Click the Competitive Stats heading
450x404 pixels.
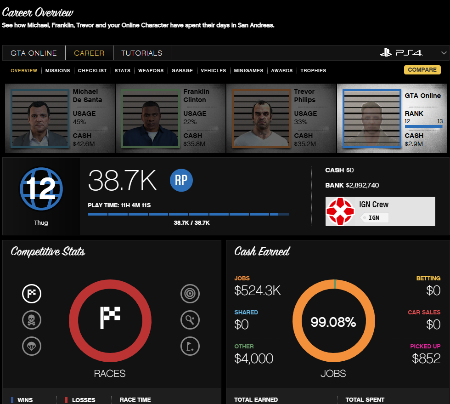(48, 251)
